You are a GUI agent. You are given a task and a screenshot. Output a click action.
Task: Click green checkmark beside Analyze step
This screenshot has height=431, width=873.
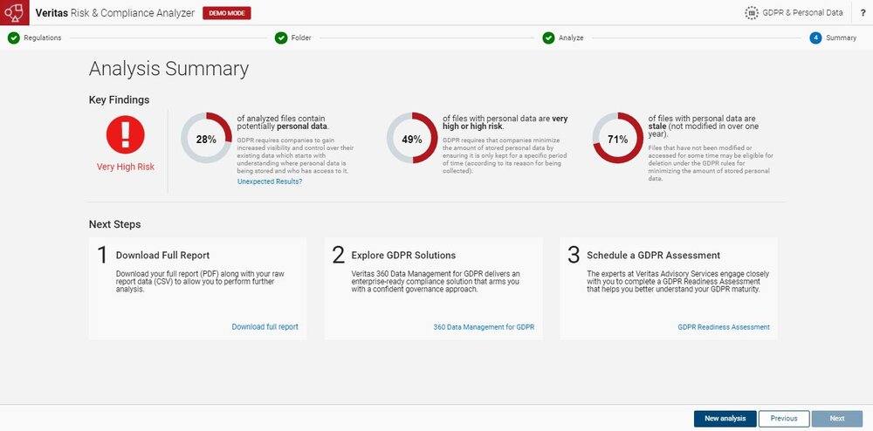pyautogui.click(x=548, y=38)
